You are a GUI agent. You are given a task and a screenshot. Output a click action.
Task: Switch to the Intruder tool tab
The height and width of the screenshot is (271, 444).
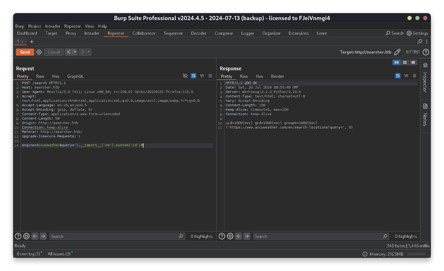point(92,33)
